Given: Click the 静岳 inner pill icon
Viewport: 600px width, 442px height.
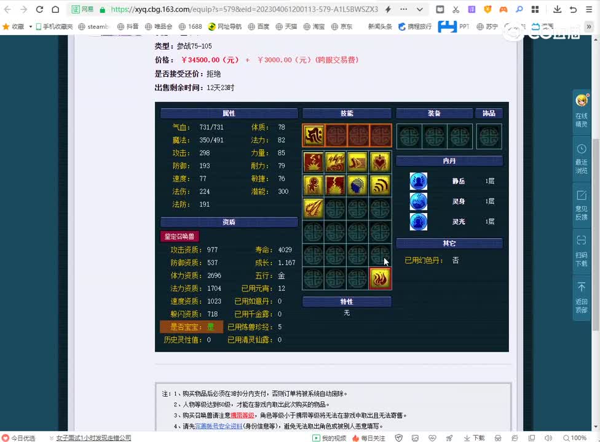Looking at the screenshot, I should click(419, 181).
